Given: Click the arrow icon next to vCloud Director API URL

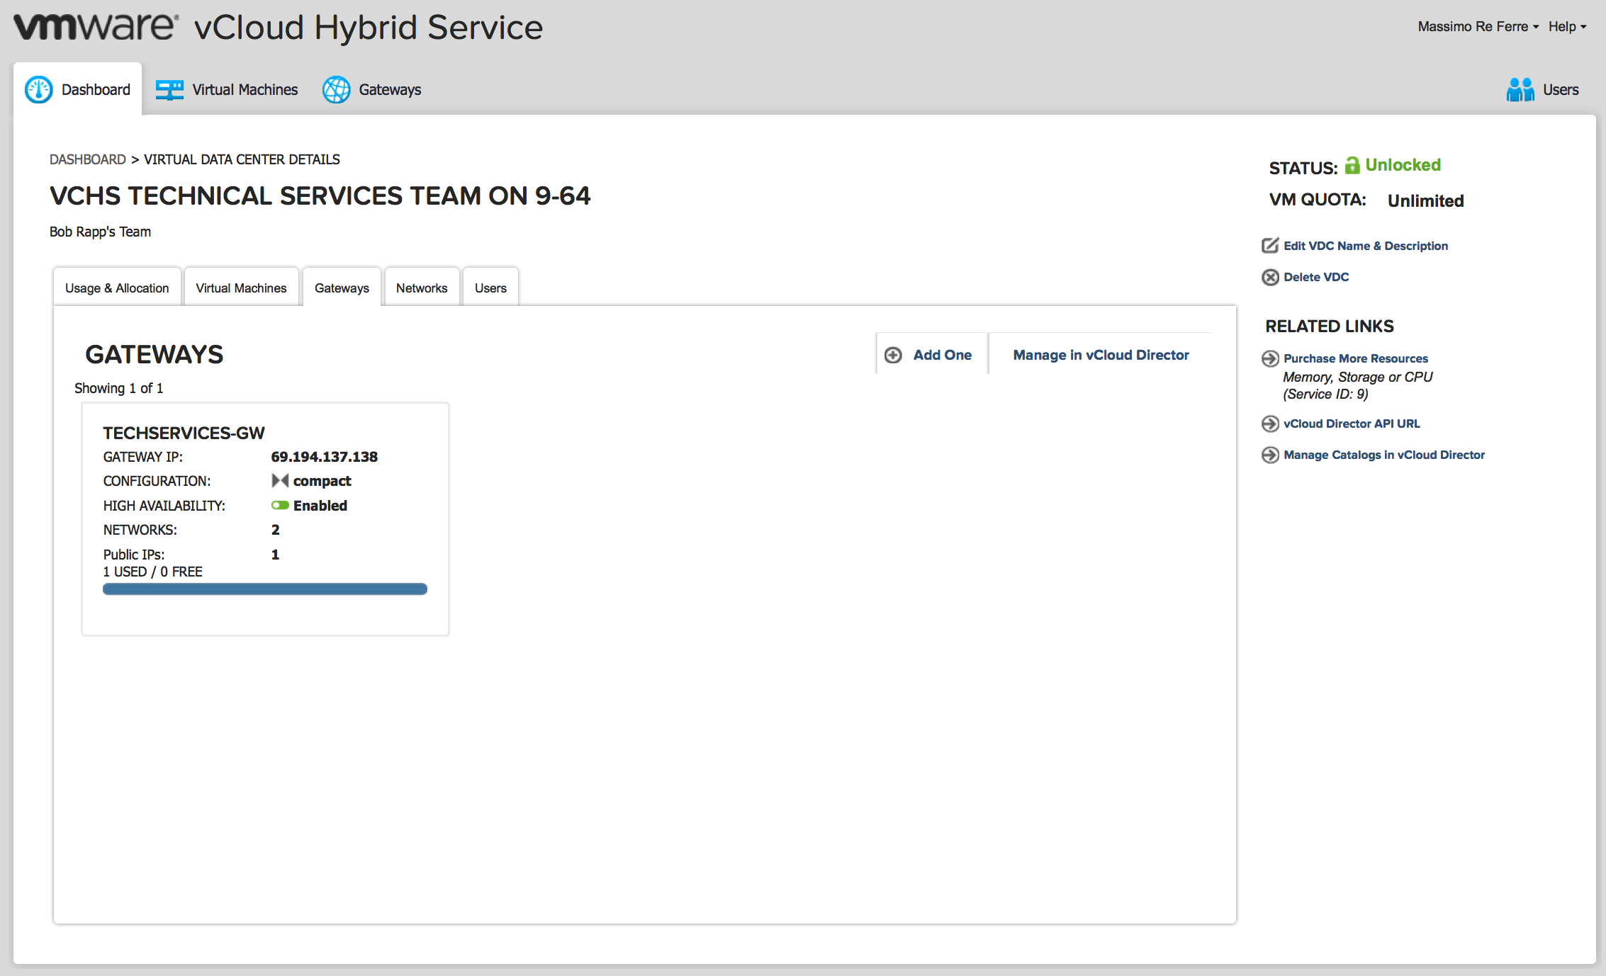Looking at the screenshot, I should [1270, 424].
